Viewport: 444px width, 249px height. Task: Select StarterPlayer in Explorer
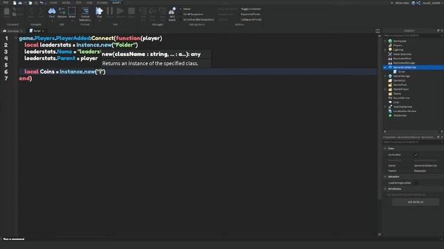coord(401,89)
